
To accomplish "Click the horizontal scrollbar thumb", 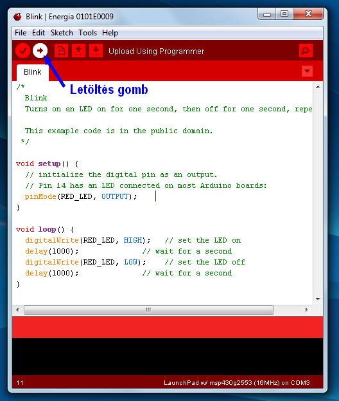I will [148, 310].
